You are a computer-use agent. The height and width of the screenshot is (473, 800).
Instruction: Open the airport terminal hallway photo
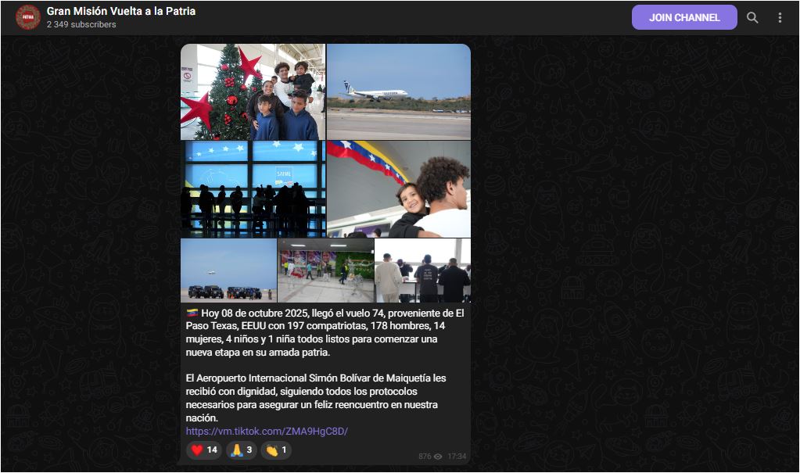[325, 270]
